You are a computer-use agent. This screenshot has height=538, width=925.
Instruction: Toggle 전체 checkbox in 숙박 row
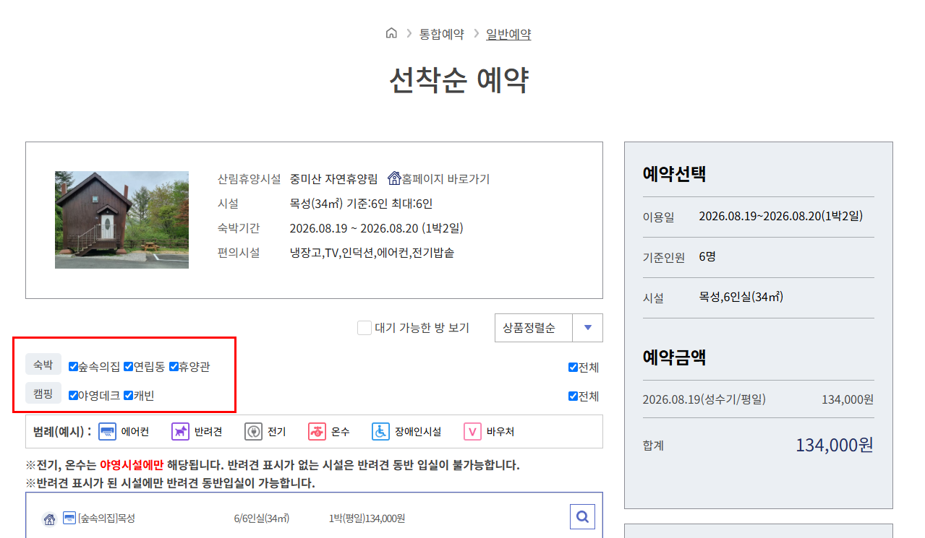tap(573, 368)
